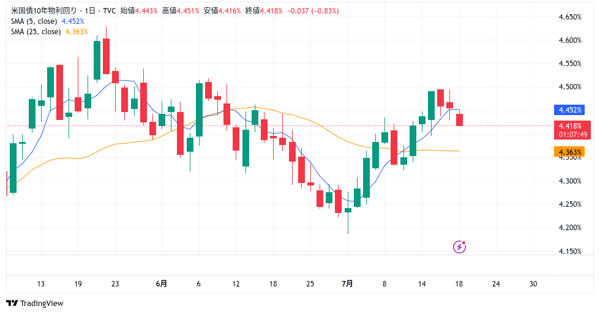The height and width of the screenshot is (314, 600).
Task: Click the purple lightning flash icon
Action: pyautogui.click(x=459, y=247)
